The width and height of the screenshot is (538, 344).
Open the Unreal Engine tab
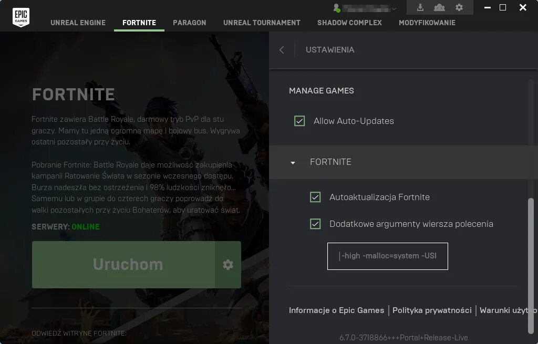click(78, 23)
